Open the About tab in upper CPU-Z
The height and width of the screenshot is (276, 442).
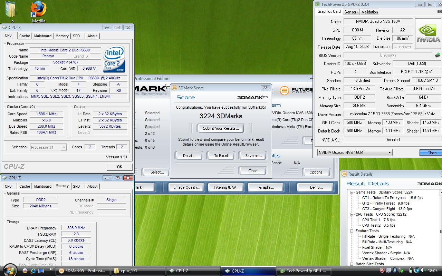click(92, 36)
